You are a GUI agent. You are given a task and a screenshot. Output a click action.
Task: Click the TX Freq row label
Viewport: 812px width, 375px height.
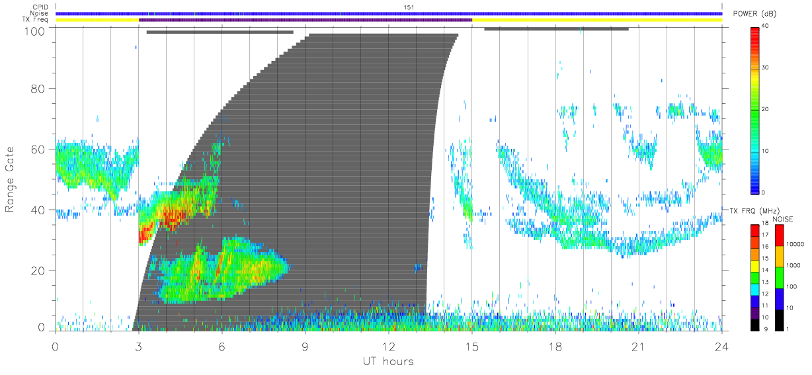tap(36, 21)
